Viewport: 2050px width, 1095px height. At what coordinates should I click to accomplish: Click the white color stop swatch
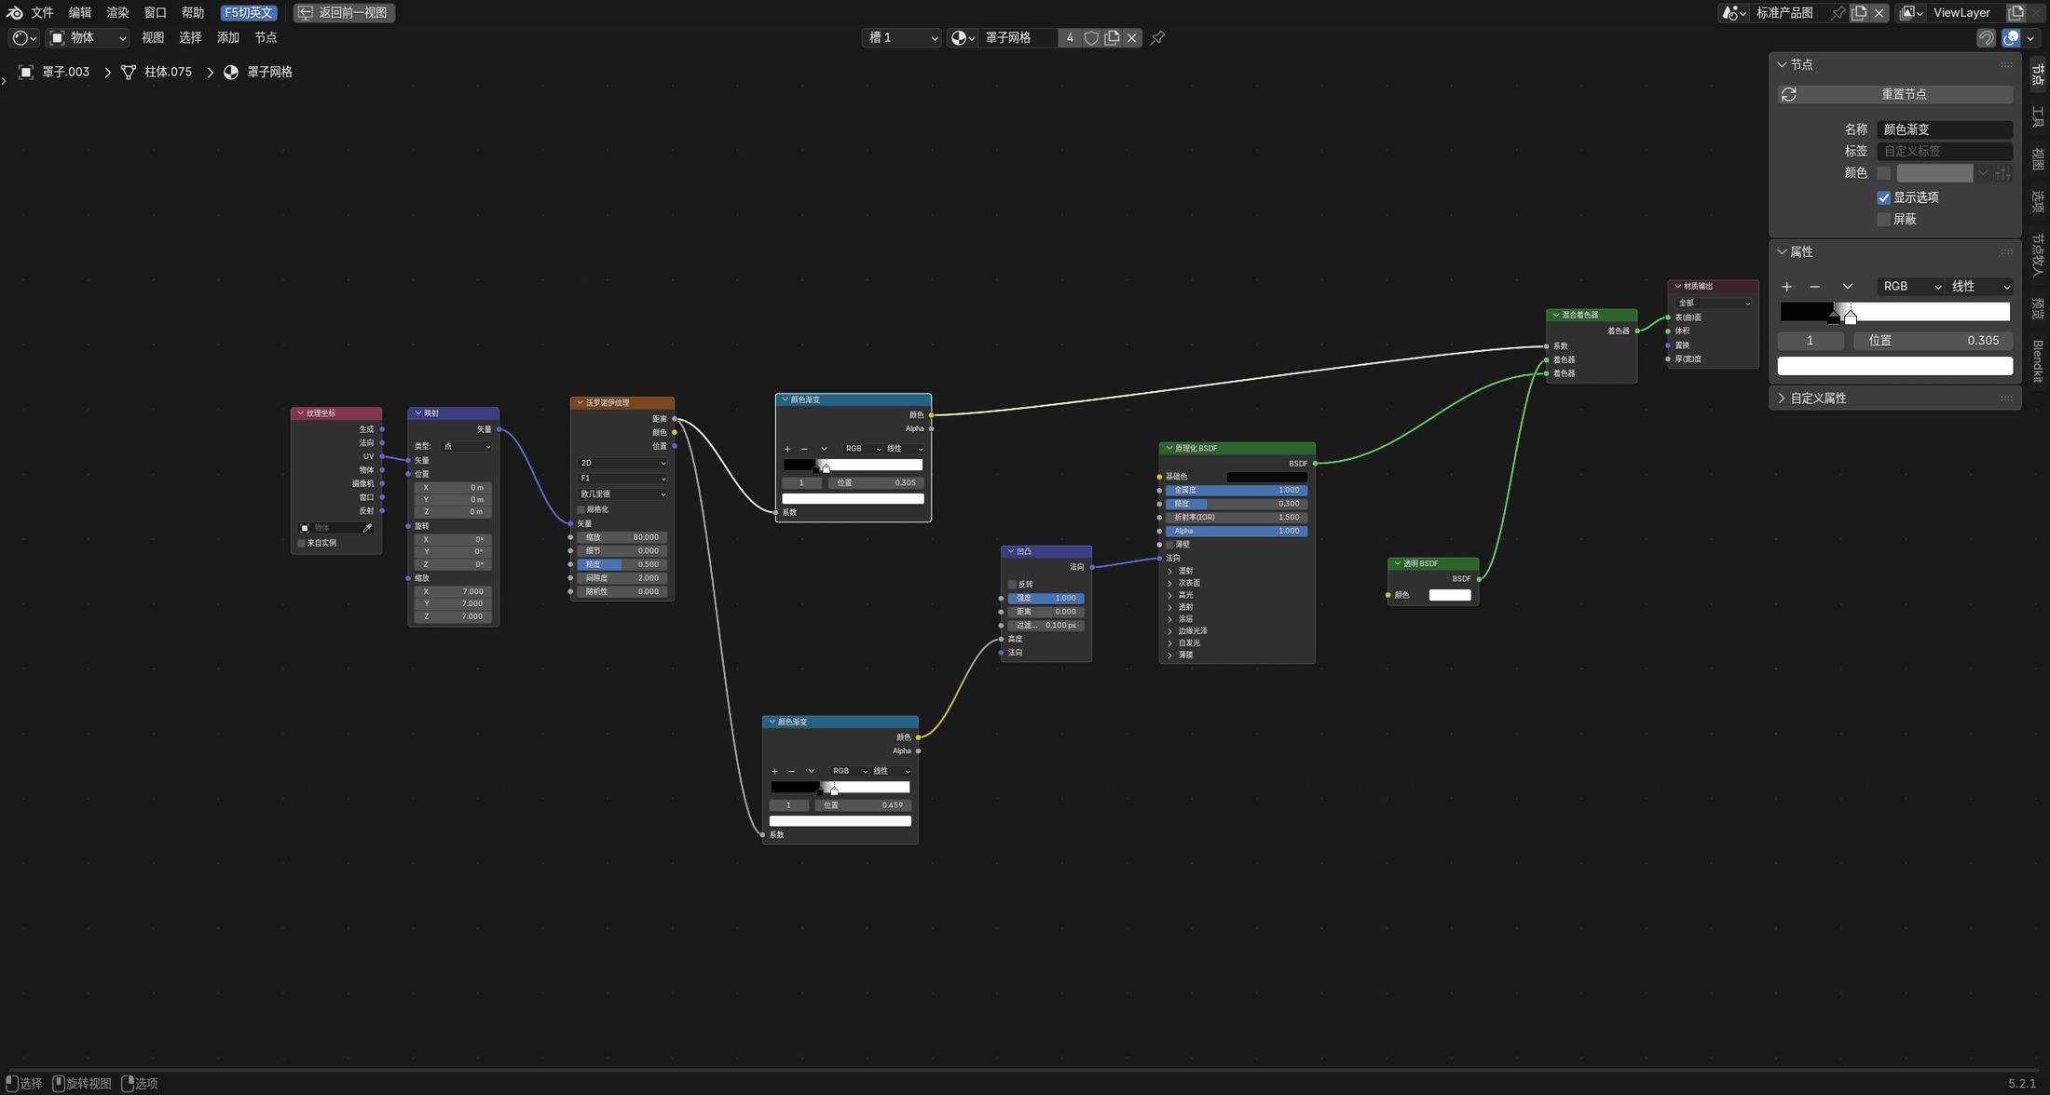pos(1894,367)
